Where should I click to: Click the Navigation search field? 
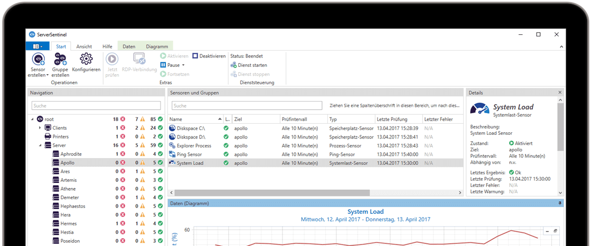(x=96, y=106)
